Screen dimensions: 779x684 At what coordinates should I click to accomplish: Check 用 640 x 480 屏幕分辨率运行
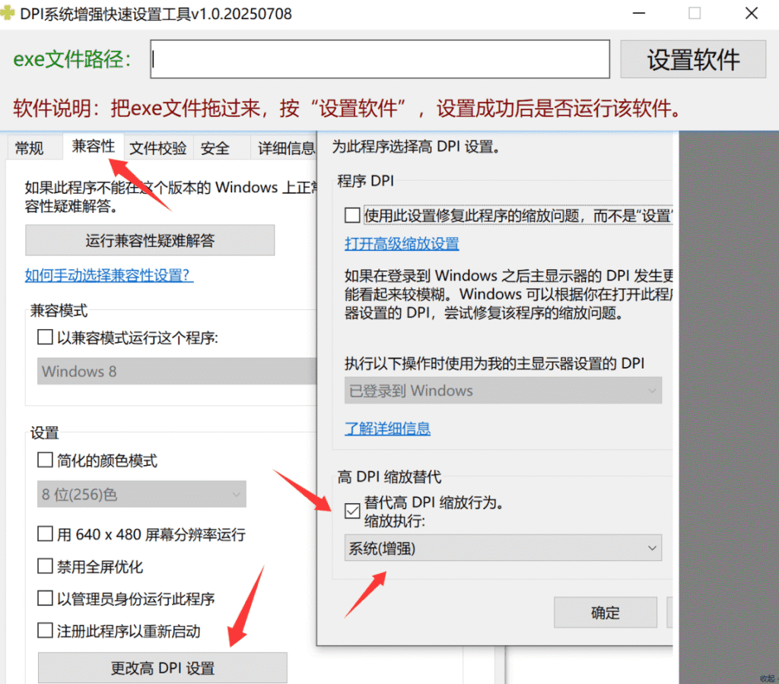pyautogui.click(x=44, y=534)
